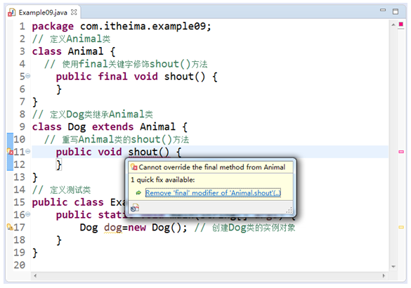Click the horizontal scrollbar right arrow
Image resolution: width=411 pixels, height=288 pixels.
click(x=384, y=275)
